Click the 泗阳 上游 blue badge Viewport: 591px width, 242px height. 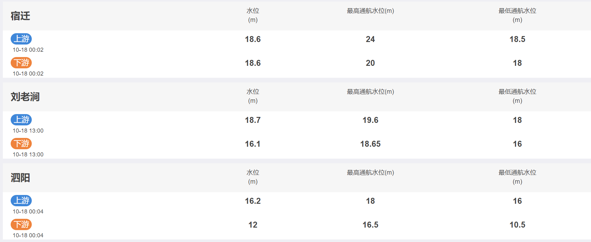point(21,201)
